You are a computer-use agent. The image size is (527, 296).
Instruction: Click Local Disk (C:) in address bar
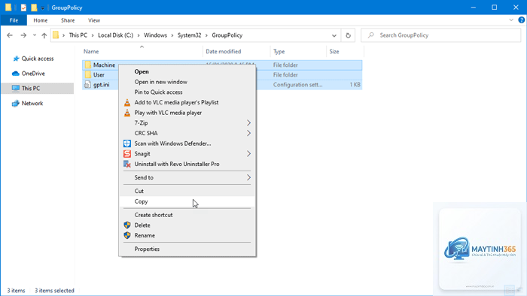pos(116,35)
